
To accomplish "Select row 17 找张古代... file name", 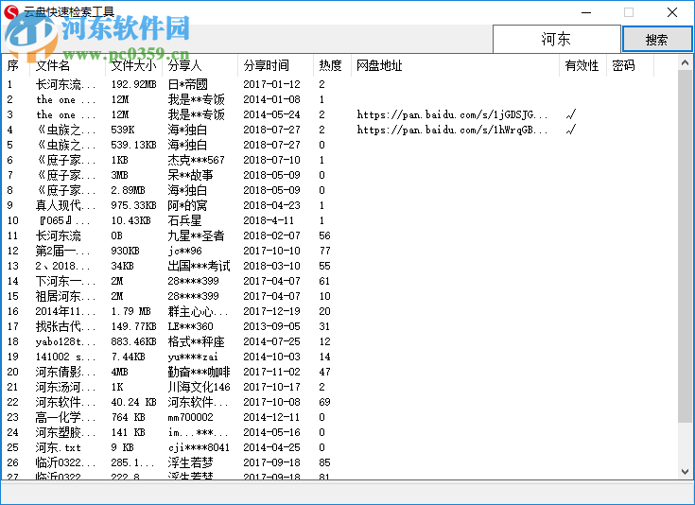I will (65, 326).
